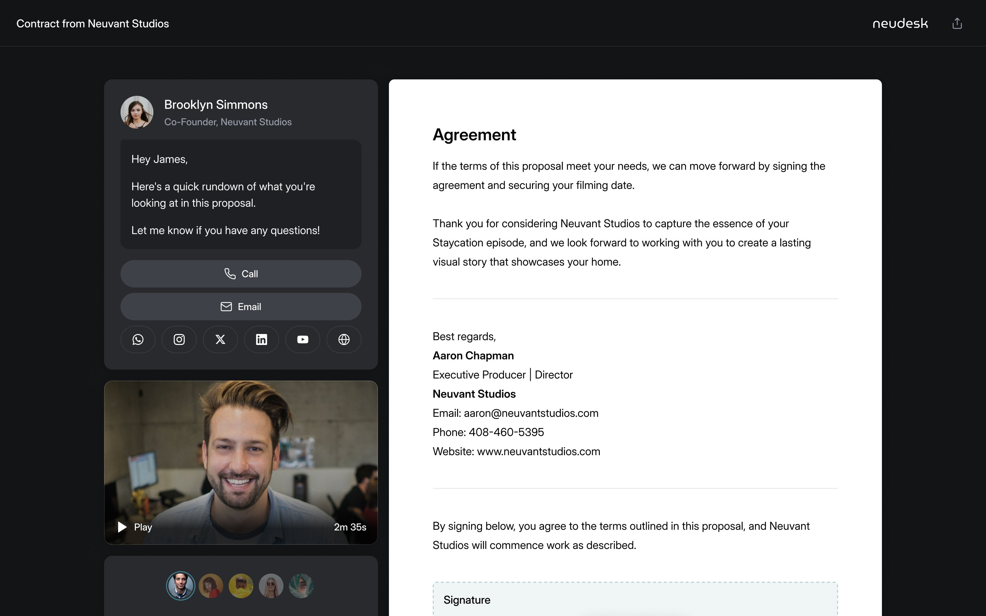986x616 pixels.
Task: Click the aaron@neuvantstudios.com email address
Action: click(530, 413)
